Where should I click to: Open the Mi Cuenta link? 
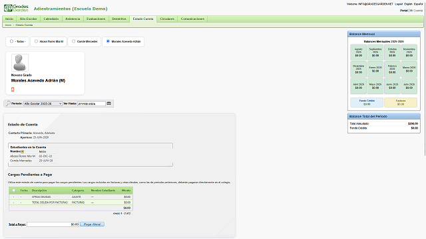click(x=416, y=11)
